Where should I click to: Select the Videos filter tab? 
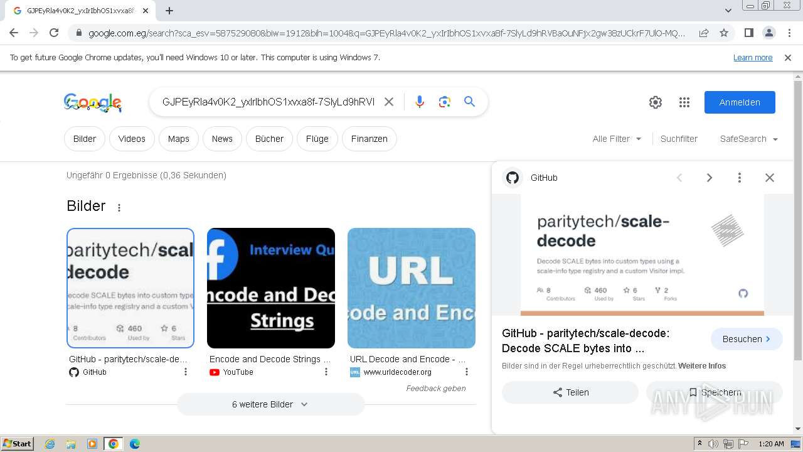(132, 139)
